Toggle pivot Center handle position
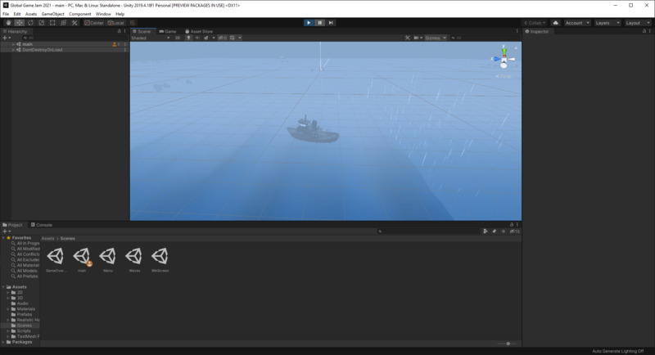 (94, 23)
